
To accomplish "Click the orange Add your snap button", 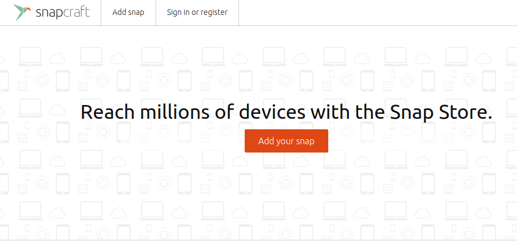I will 286,141.
